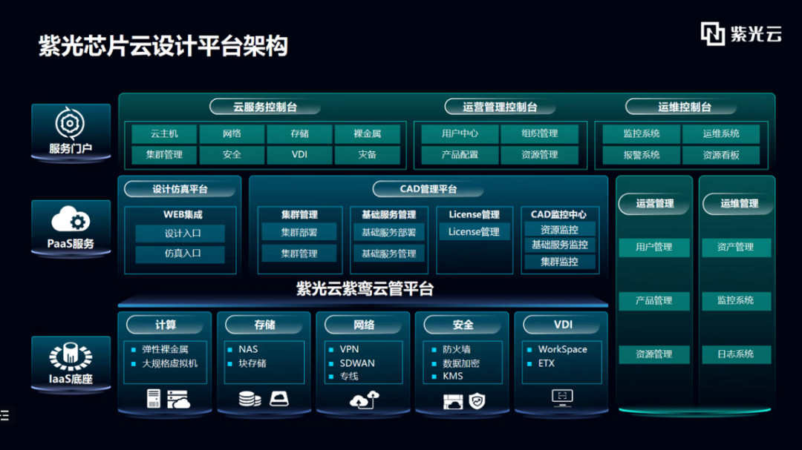Click the WorkSpace list item
The height and width of the screenshot is (450, 802).
(x=563, y=349)
